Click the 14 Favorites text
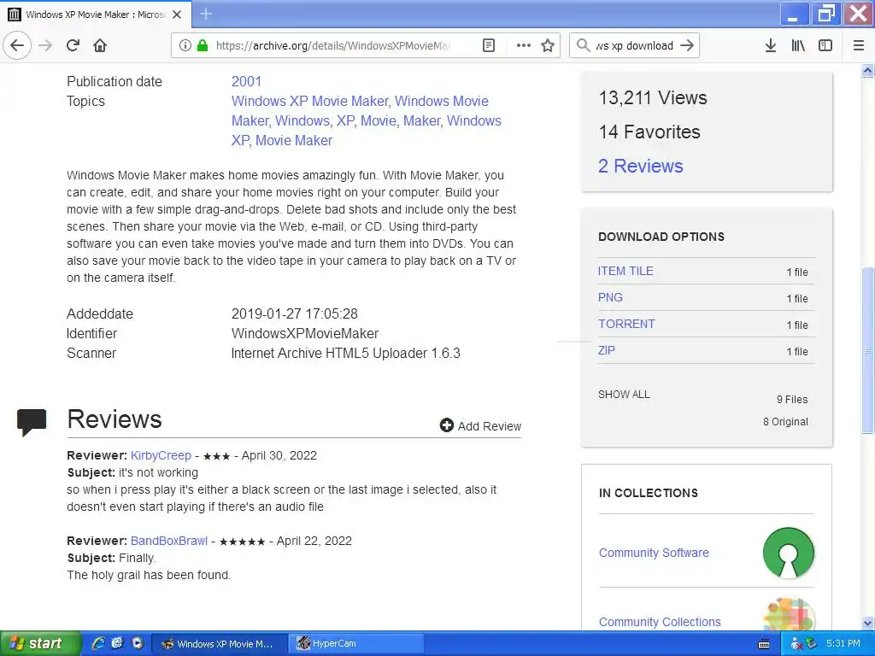 tap(649, 132)
